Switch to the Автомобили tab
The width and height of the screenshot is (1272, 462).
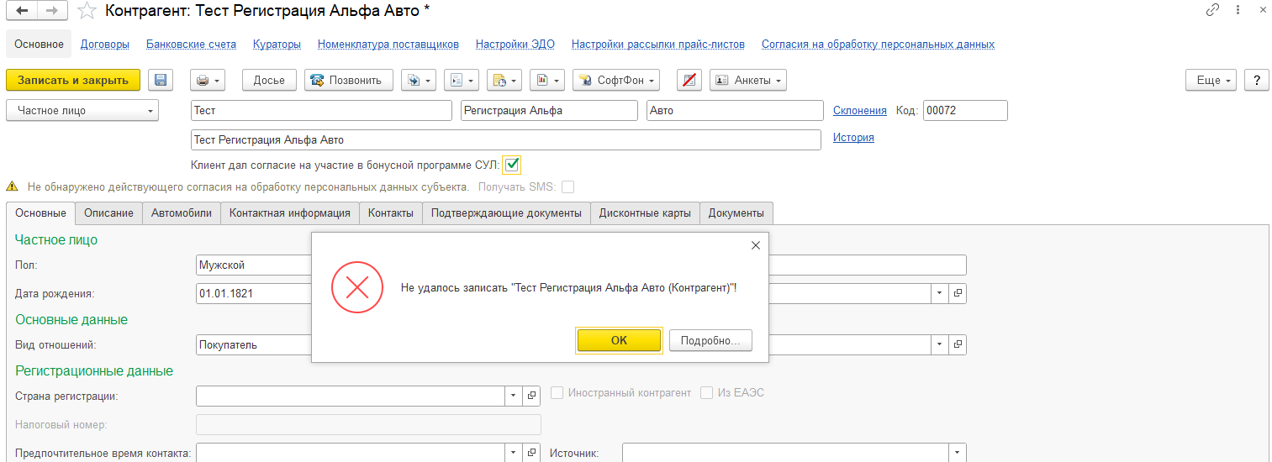tap(182, 213)
